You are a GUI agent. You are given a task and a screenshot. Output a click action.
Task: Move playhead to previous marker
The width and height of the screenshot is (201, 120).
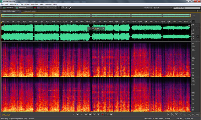86,114
